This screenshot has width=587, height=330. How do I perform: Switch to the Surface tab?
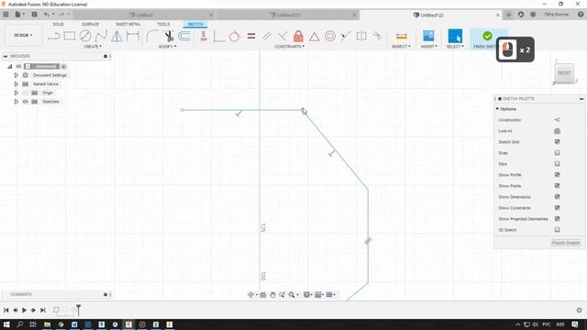click(x=90, y=24)
